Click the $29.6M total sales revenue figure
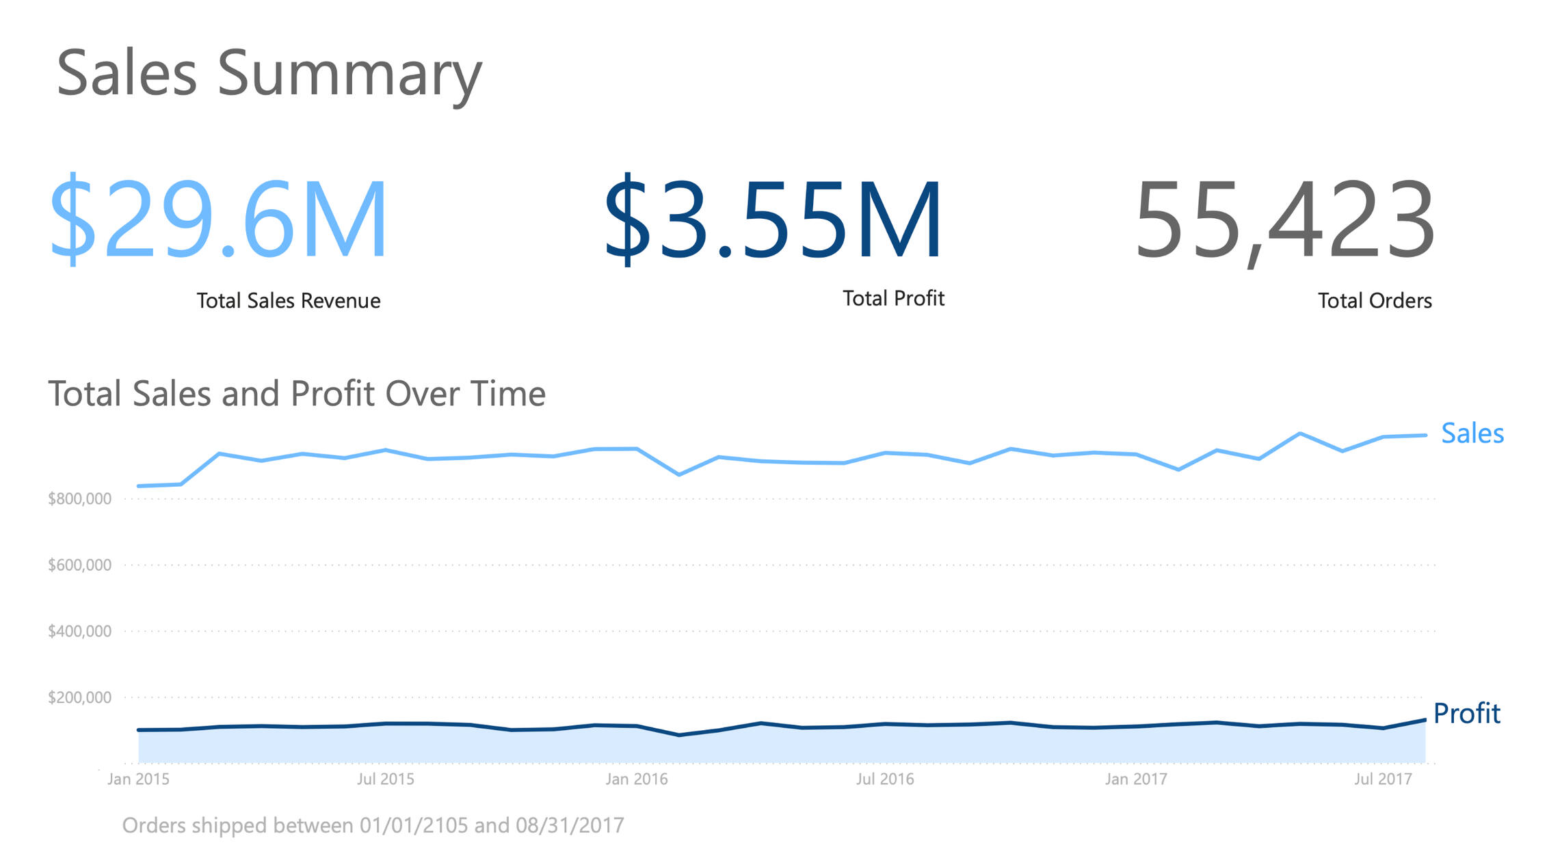The image size is (1549, 856). point(219,220)
